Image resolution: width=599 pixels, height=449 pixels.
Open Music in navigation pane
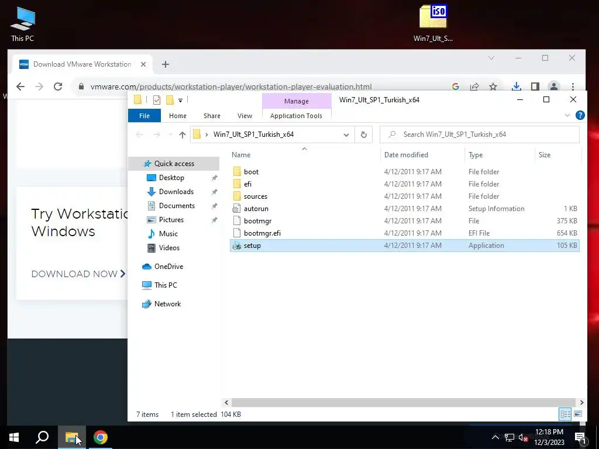pos(168,234)
